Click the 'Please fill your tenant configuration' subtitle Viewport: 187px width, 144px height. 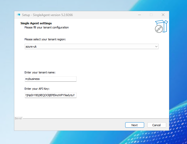pos(46,27)
